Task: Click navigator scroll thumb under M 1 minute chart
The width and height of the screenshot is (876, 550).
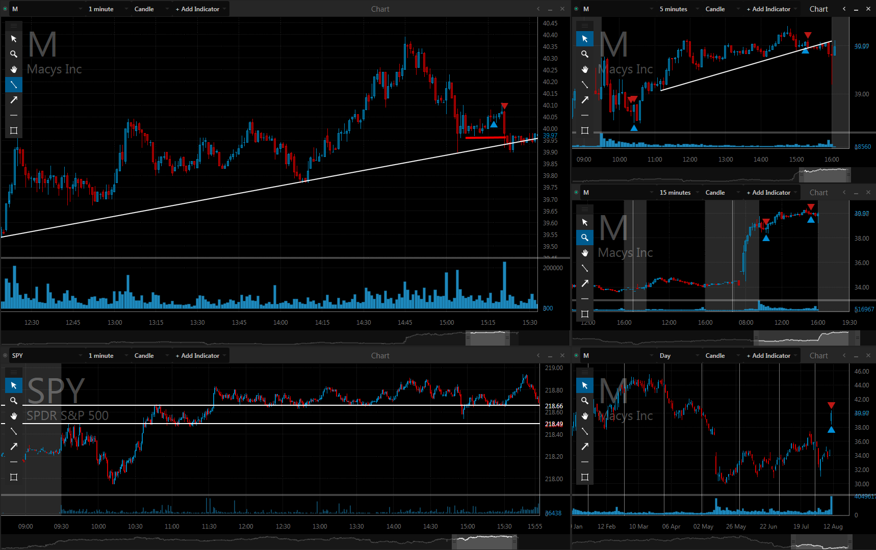Action: [x=487, y=338]
